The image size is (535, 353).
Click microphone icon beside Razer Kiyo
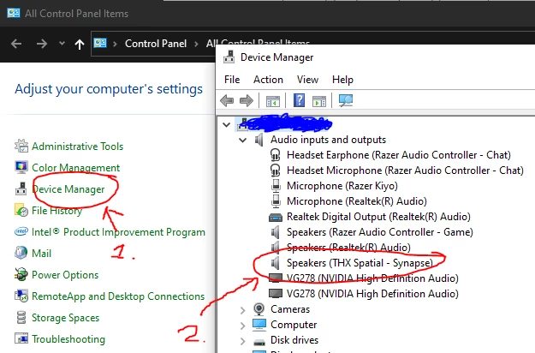[x=276, y=186]
